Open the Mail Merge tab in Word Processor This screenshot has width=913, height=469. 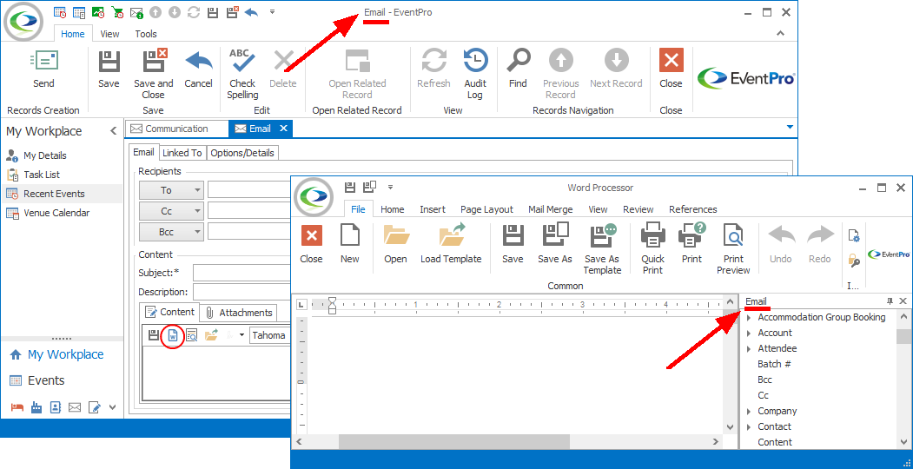(550, 209)
